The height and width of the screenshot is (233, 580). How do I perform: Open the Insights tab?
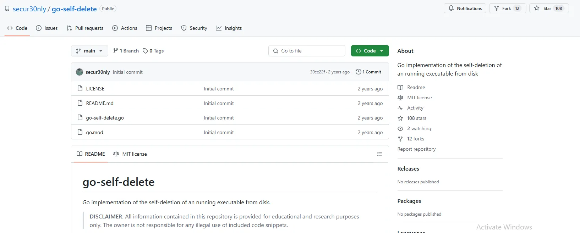(229, 28)
